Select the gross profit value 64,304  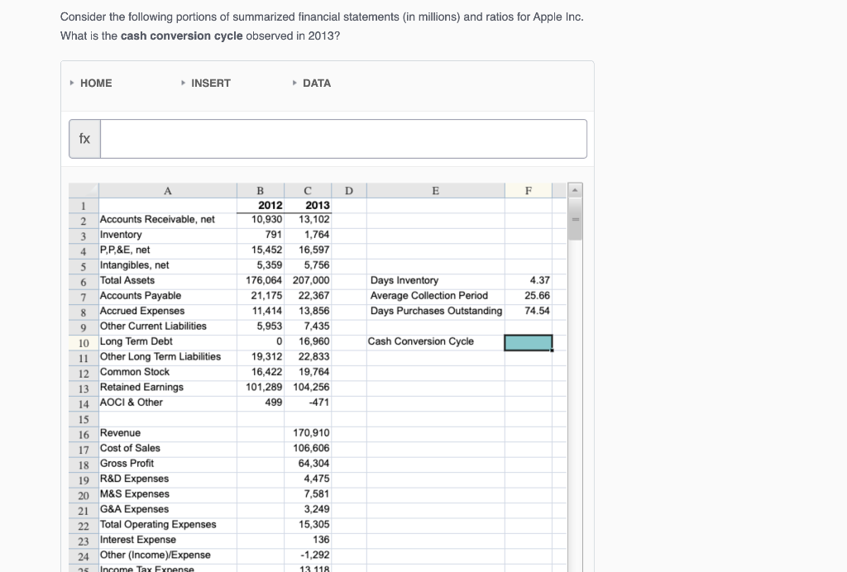[308, 464]
